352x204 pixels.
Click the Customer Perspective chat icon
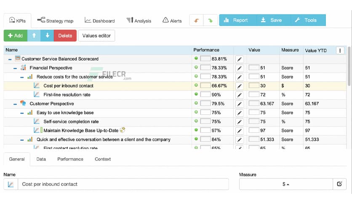coord(23,103)
